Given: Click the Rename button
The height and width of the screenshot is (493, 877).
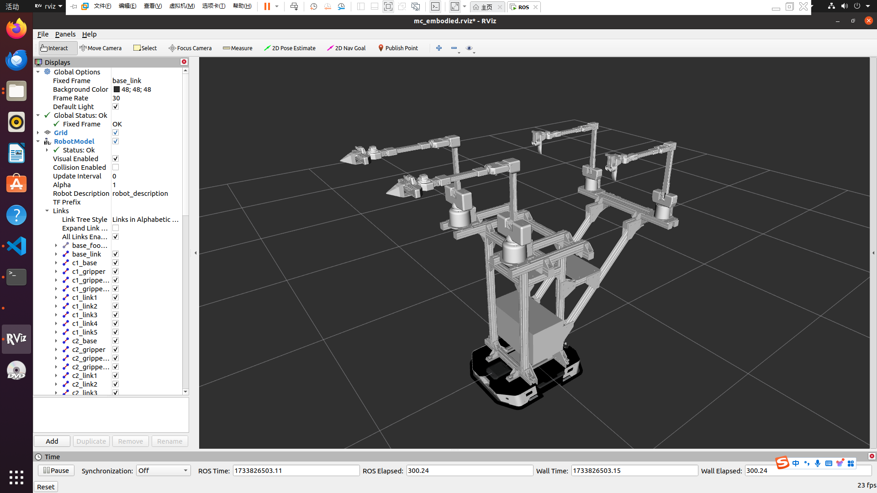Looking at the screenshot, I should click(170, 441).
